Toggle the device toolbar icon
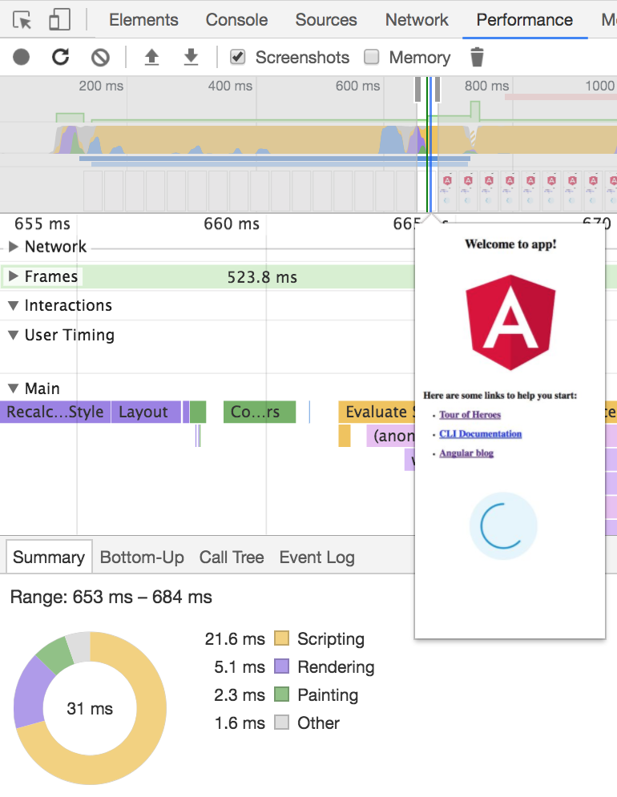 59,20
